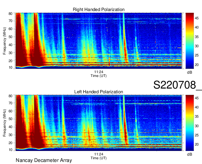202x164 pixels.
Task: Click the Time (UT) label of lower plot
Action: click(99, 158)
